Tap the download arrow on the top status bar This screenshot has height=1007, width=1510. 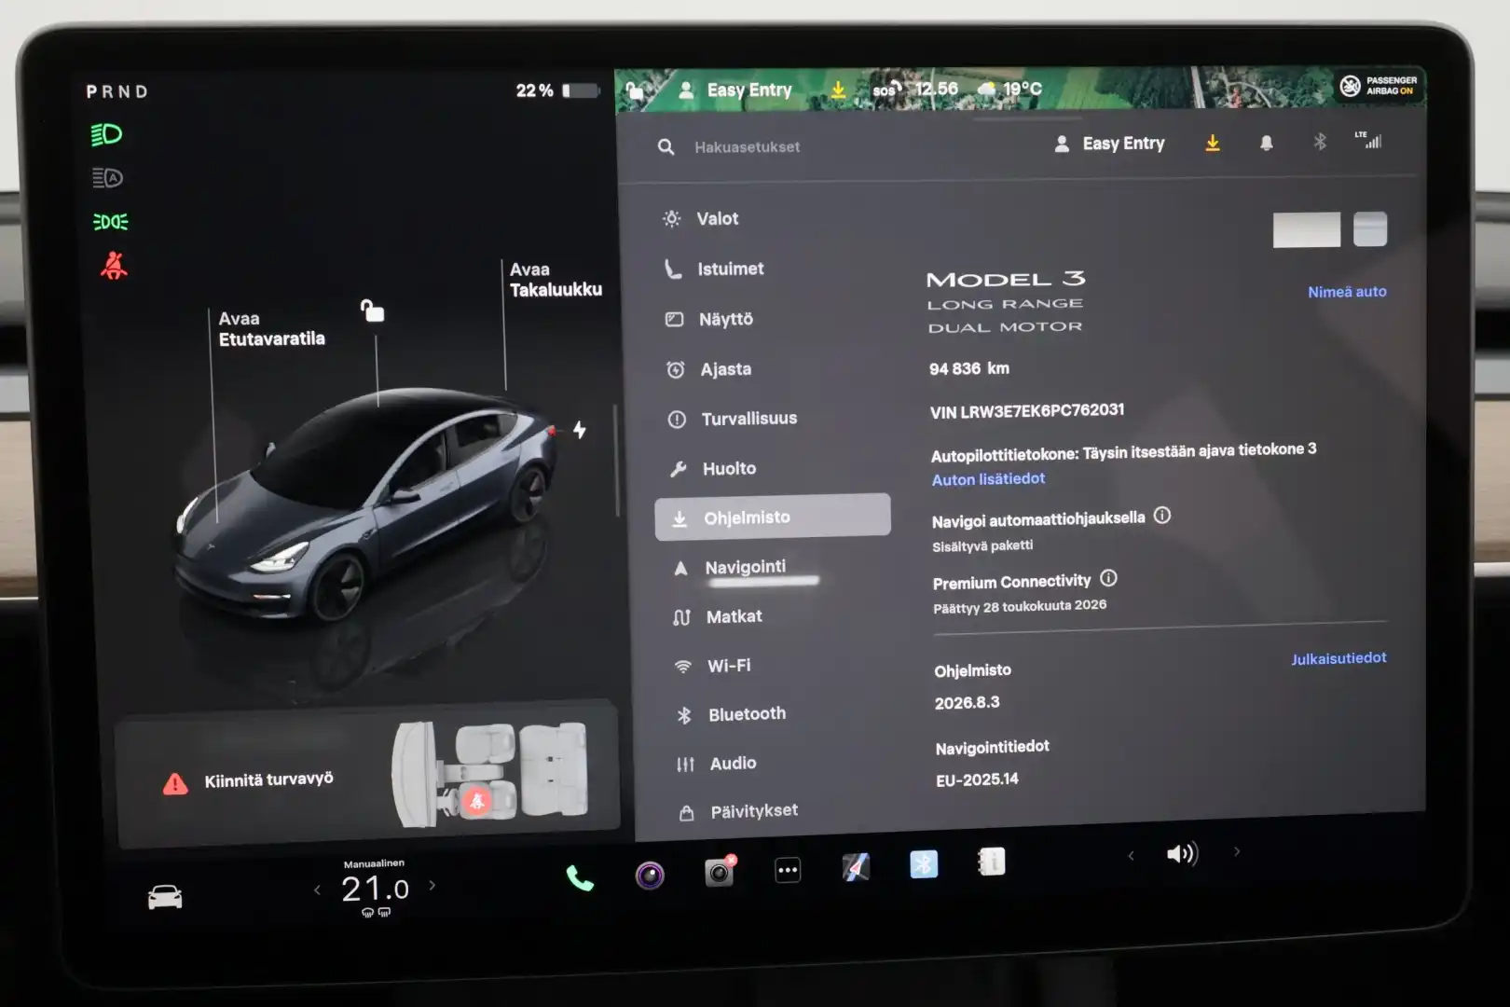click(838, 90)
